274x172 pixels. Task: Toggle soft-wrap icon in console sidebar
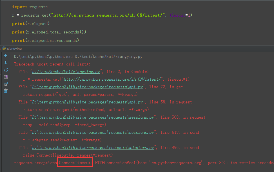coord(6,70)
